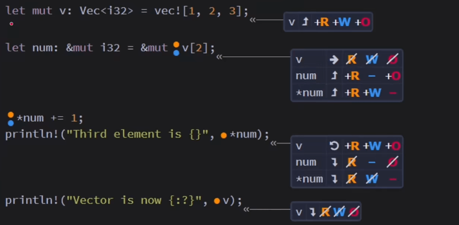
Task: Click the v label in row with right arrow
Action: [x=299, y=60]
